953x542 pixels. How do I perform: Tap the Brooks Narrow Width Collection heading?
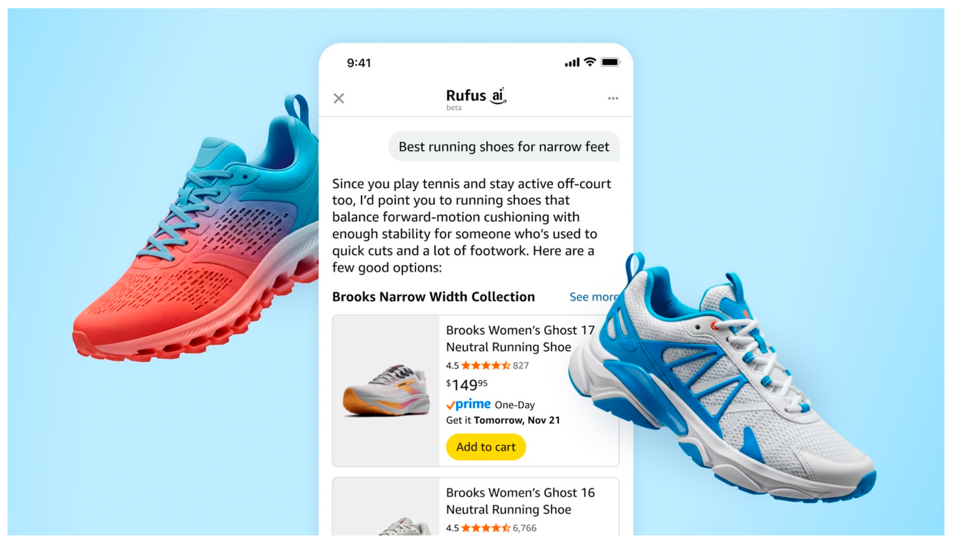click(x=433, y=297)
